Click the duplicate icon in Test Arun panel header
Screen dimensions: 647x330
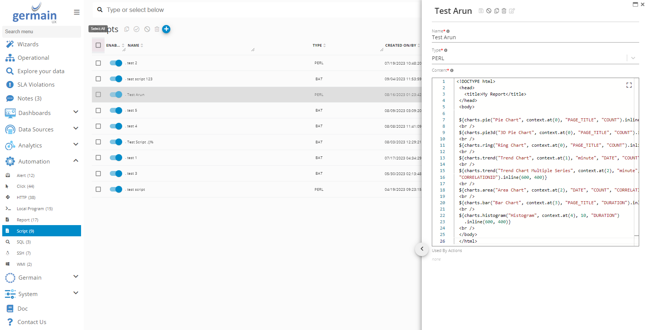[496, 11]
